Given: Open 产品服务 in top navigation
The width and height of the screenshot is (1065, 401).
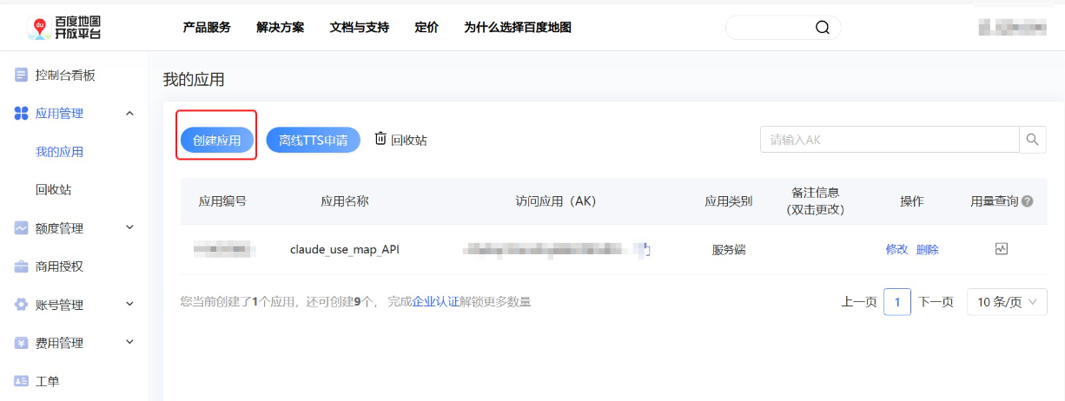Looking at the screenshot, I should pos(207,27).
